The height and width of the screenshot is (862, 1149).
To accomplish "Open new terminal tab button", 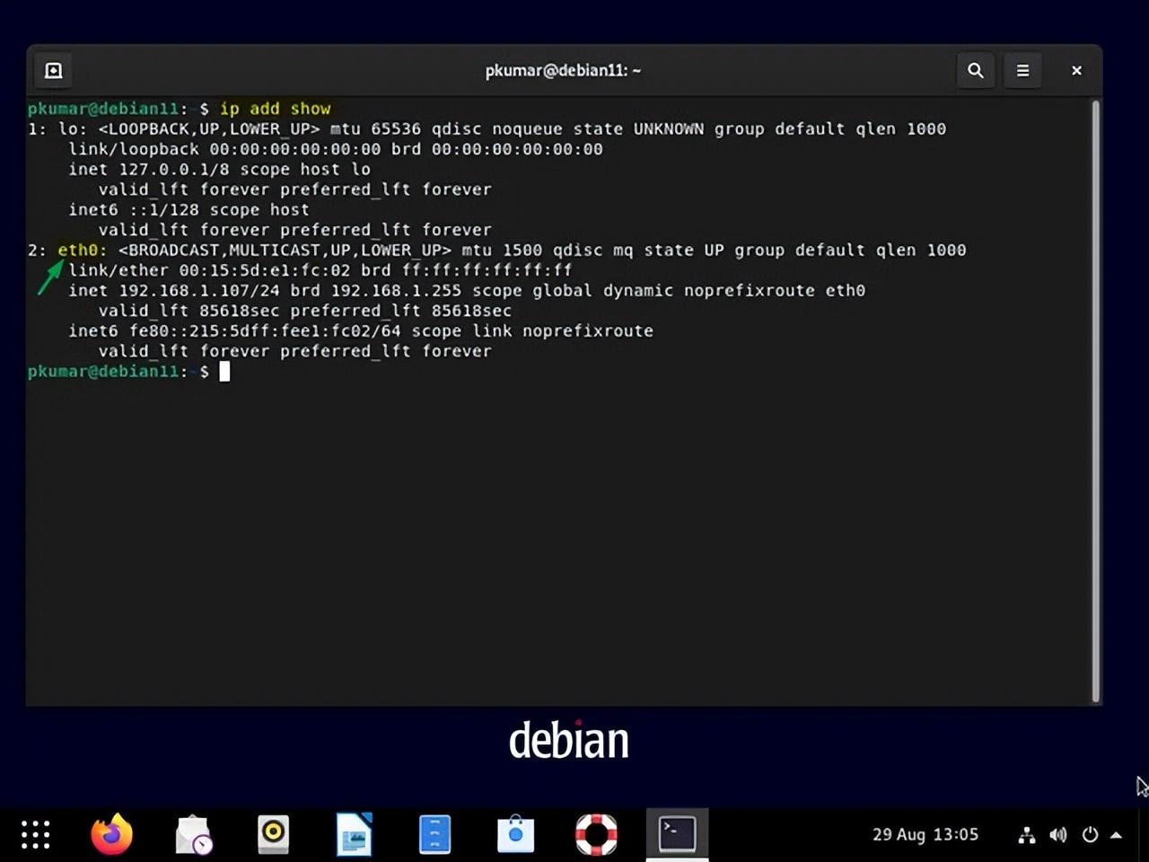I will [x=54, y=70].
